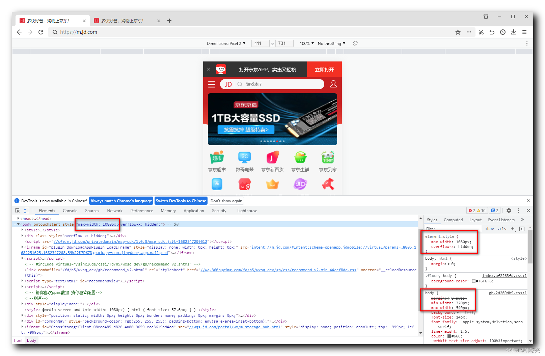Activate the inspect element picker icon

pos(18,210)
